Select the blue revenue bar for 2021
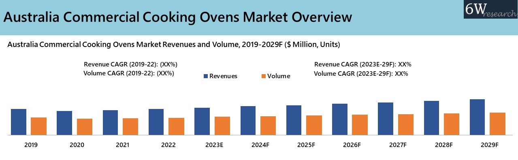518x160 pixels. coord(111,122)
